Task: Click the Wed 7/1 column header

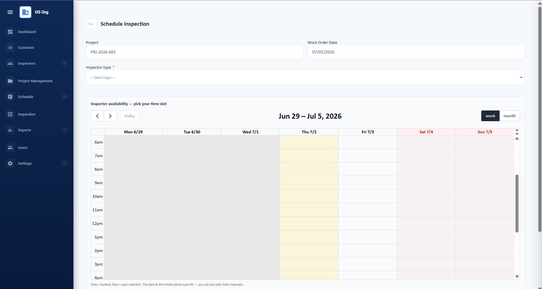Action: [x=250, y=132]
